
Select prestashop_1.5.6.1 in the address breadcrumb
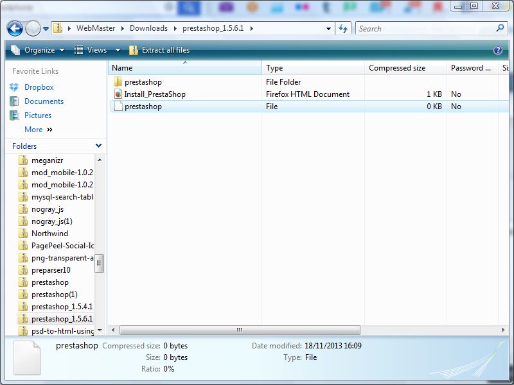pos(213,28)
